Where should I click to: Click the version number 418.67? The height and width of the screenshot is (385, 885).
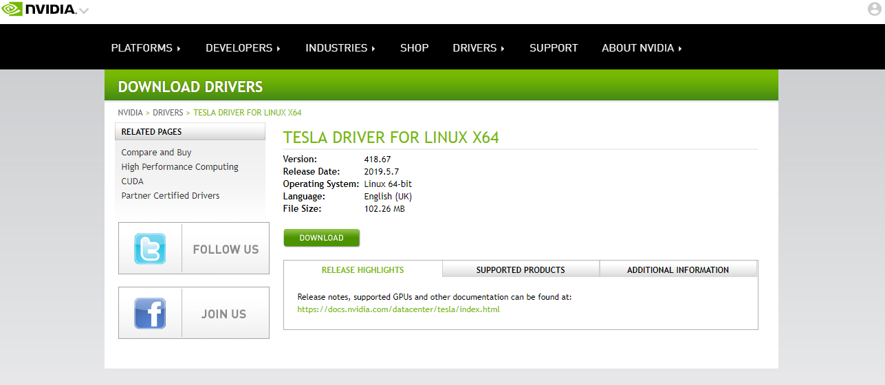378,159
